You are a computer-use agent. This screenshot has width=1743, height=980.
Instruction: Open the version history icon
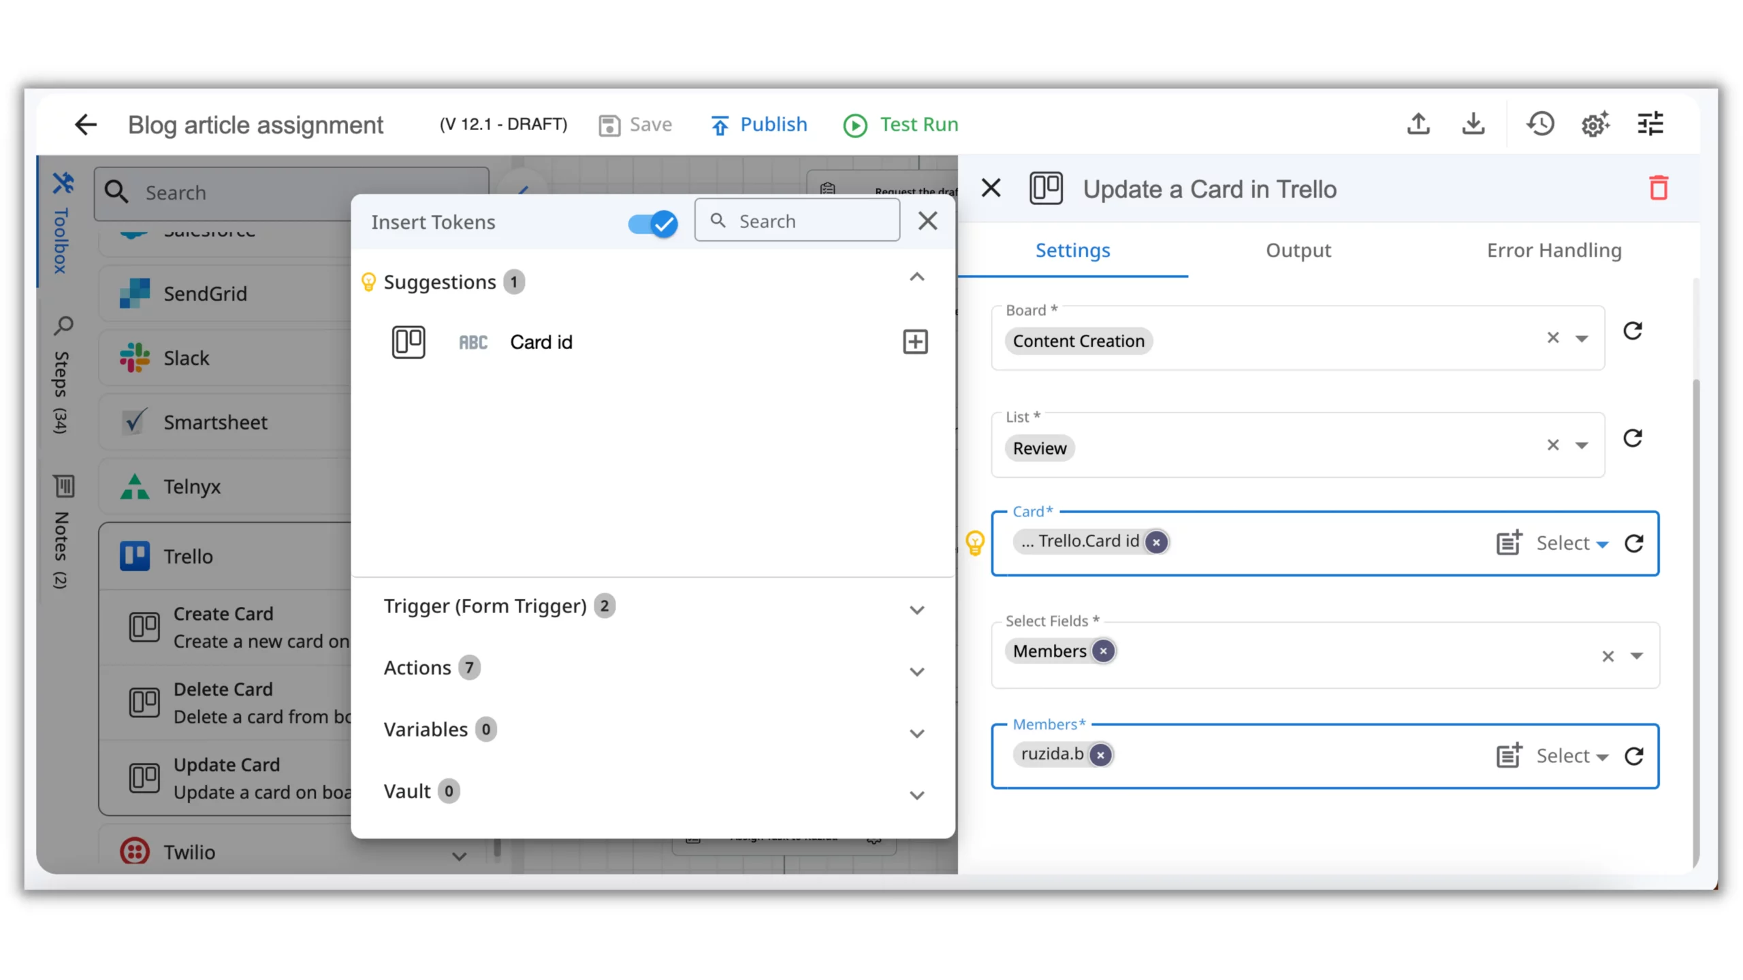[x=1540, y=124]
